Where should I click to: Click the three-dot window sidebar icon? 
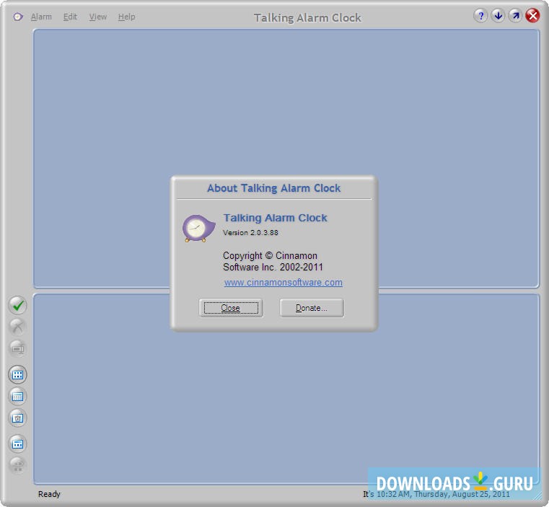tap(17, 444)
